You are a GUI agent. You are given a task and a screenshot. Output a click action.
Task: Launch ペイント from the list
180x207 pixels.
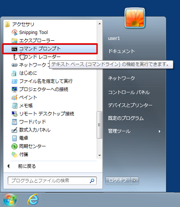28,98
